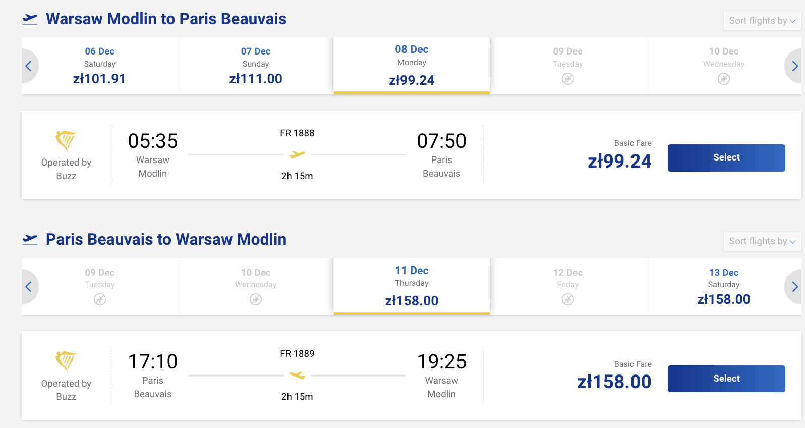Select the zł158.00 return Basic Fare flight

726,379
